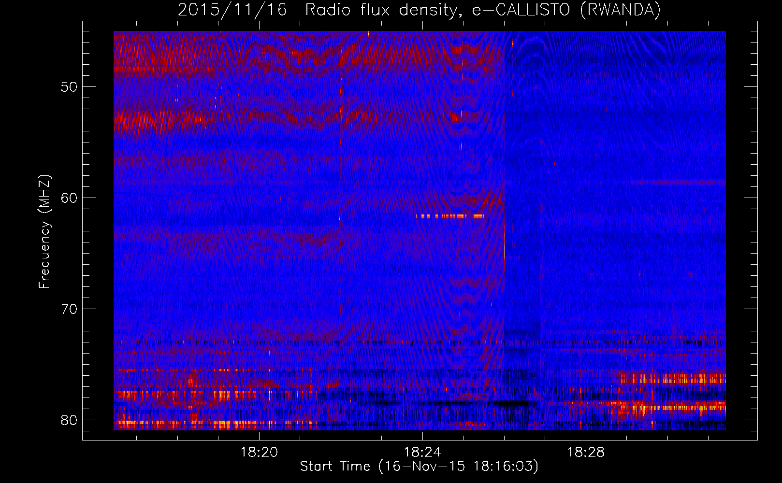Viewport: 782px width, 483px height.
Task: Select the 'Frequency (MHZ)' axis label
Action: click(x=44, y=232)
